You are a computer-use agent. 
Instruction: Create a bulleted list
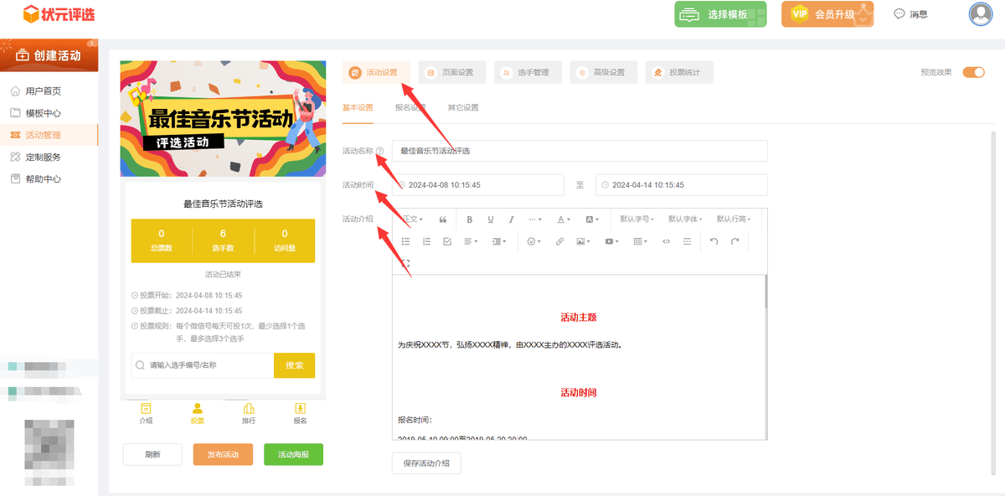tap(405, 240)
